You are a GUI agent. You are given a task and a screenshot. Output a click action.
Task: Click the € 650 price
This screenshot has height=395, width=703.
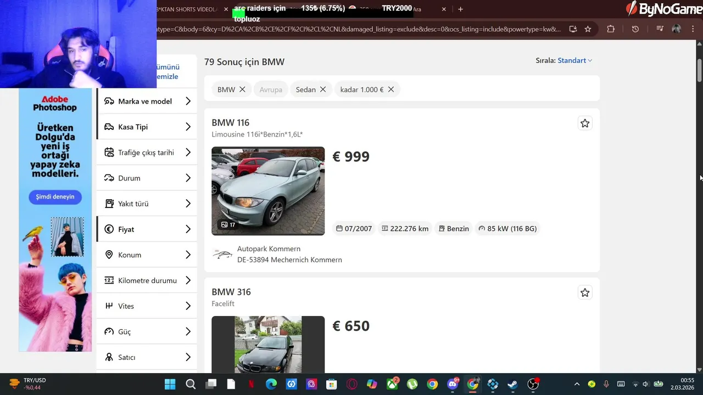[351, 326]
